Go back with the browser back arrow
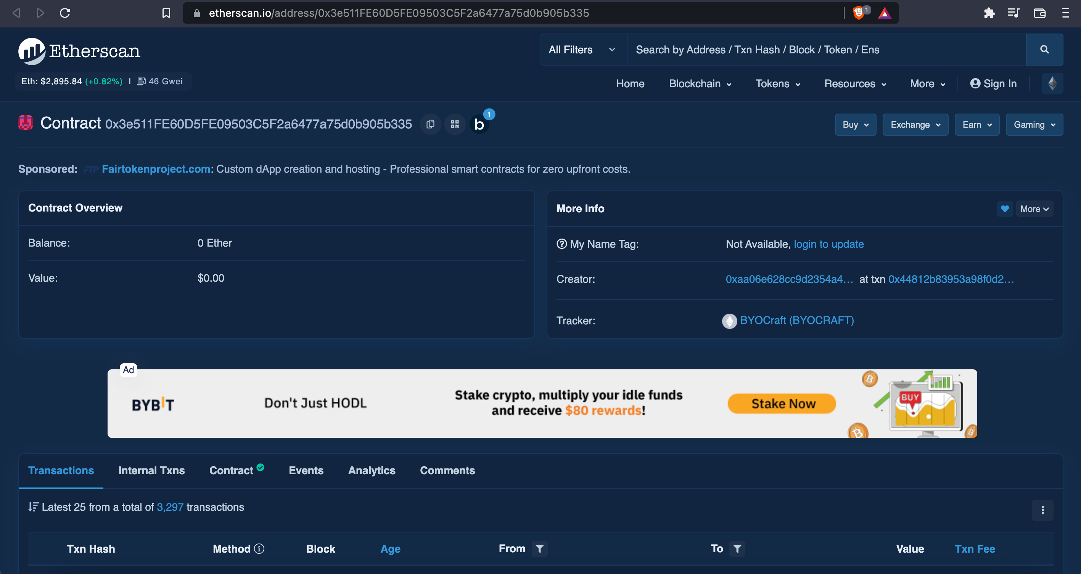Image resolution: width=1081 pixels, height=574 pixels. pos(16,13)
